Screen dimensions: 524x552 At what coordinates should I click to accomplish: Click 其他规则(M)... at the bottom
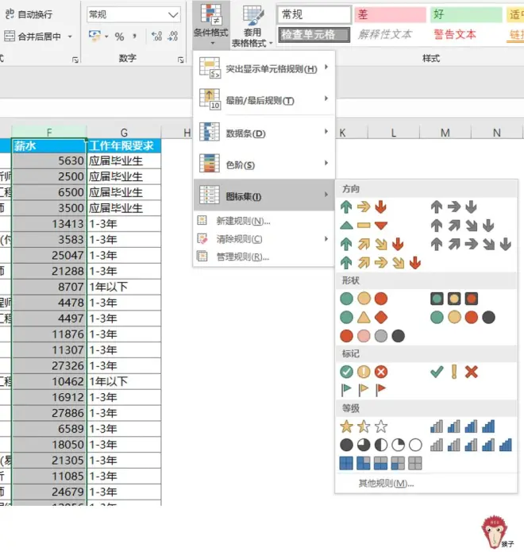pyautogui.click(x=386, y=484)
